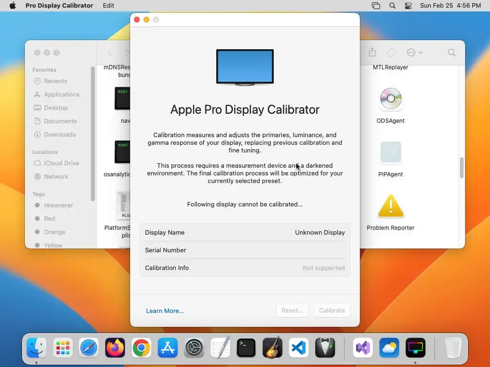Open Visual Studio Code from the Dock

pyautogui.click(x=299, y=348)
